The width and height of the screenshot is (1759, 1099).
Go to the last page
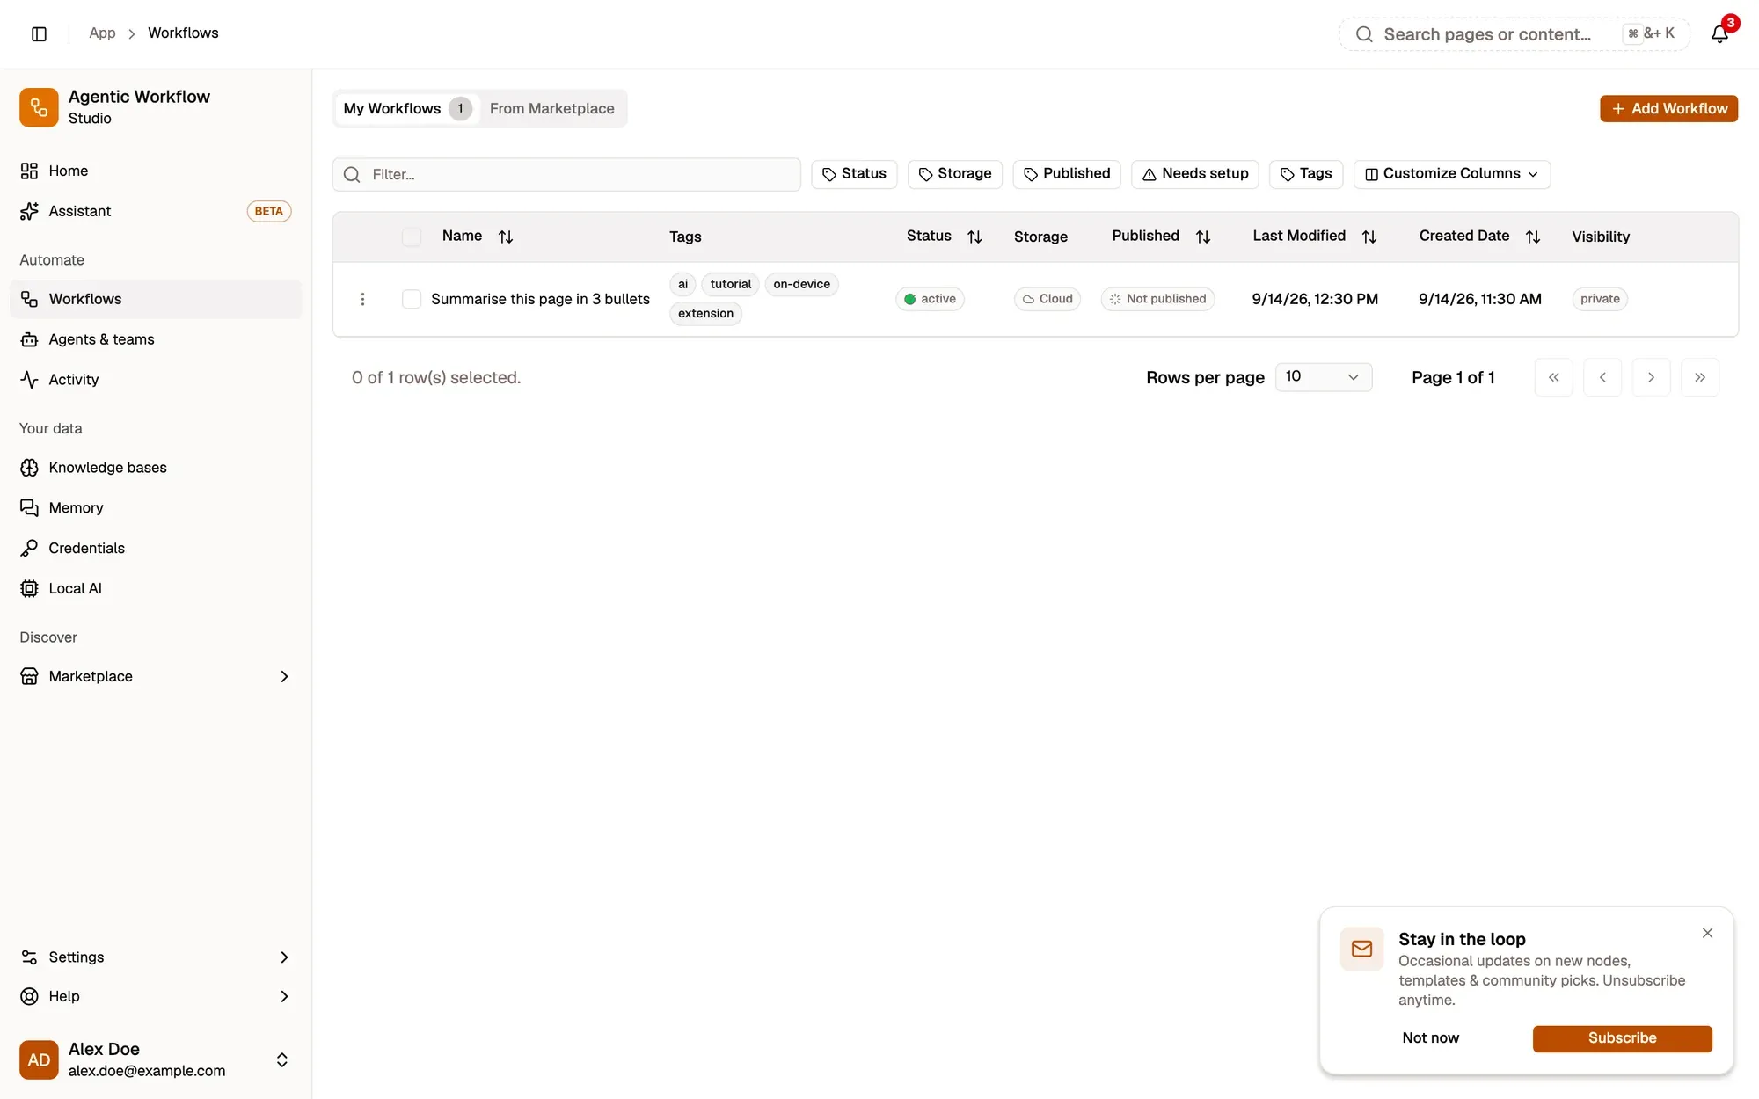coord(1700,377)
